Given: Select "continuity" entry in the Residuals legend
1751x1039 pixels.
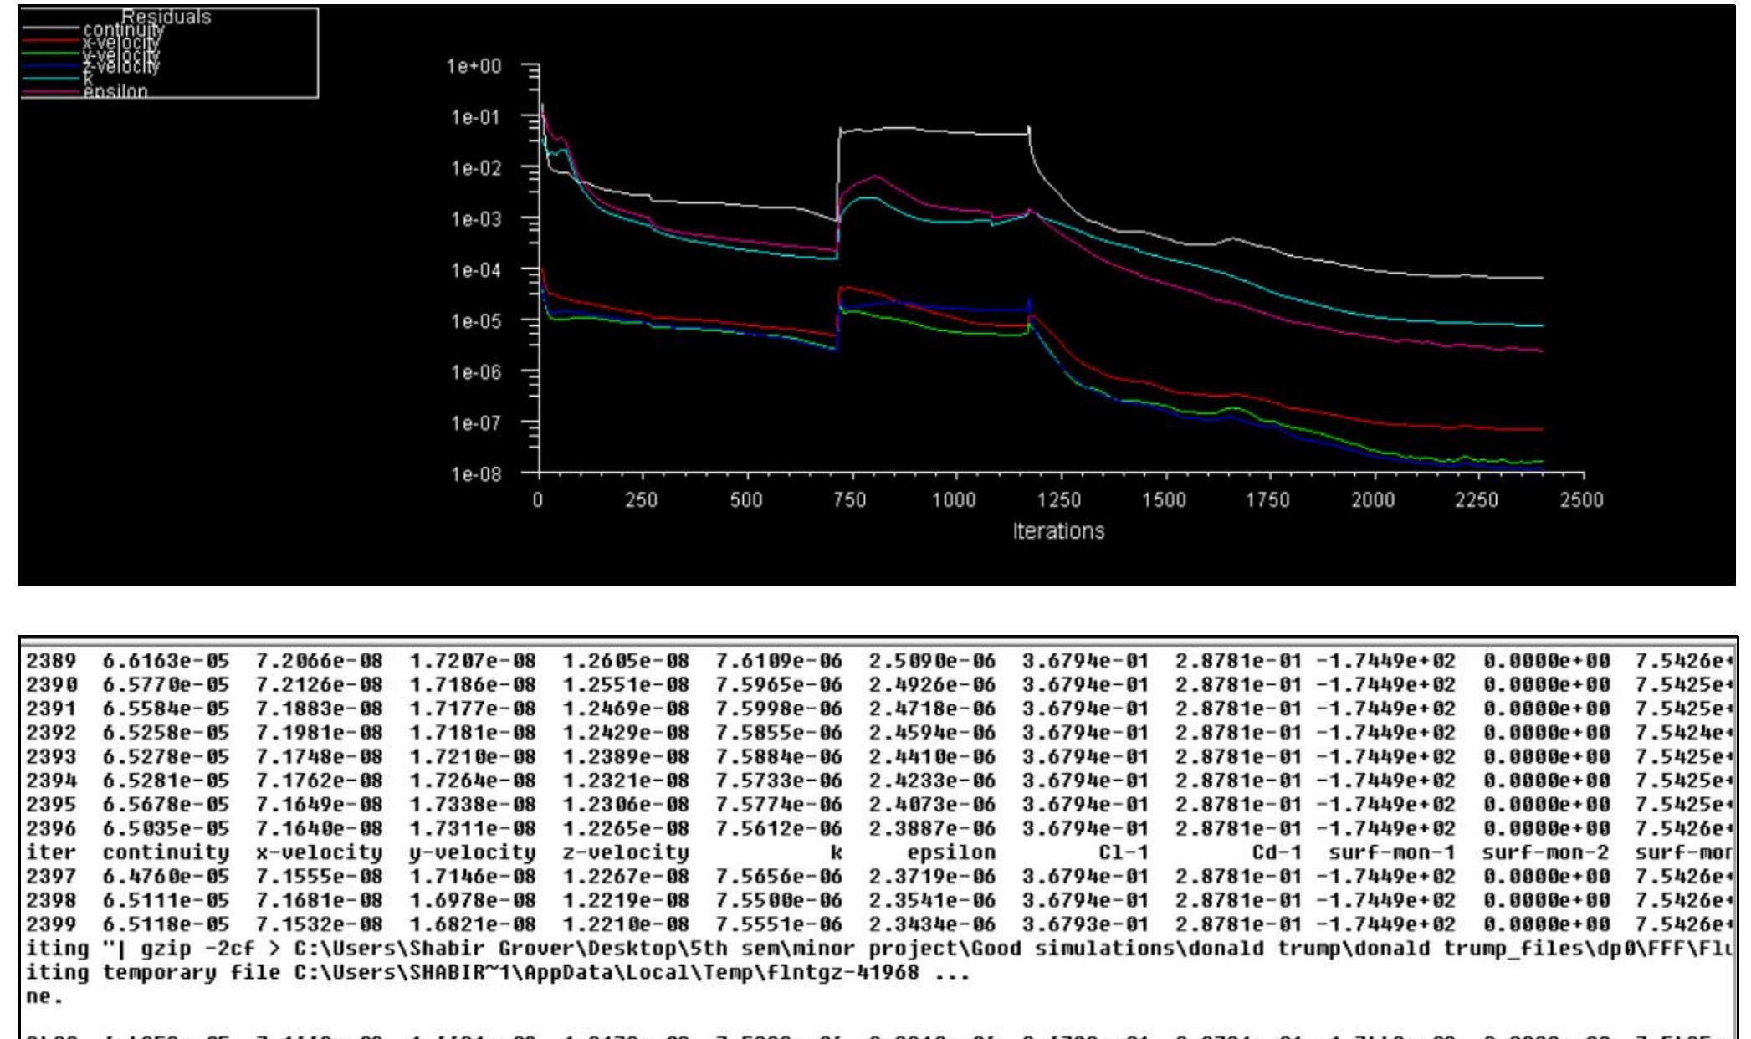Looking at the screenshot, I should pyautogui.click(x=124, y=30).
